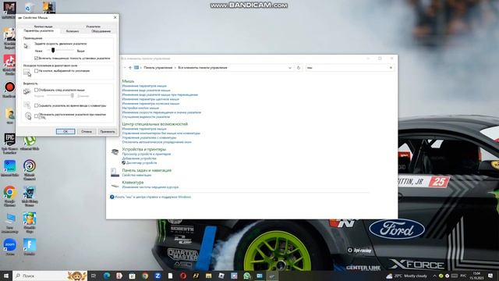Click the refresh button in Control Panel

298,68
